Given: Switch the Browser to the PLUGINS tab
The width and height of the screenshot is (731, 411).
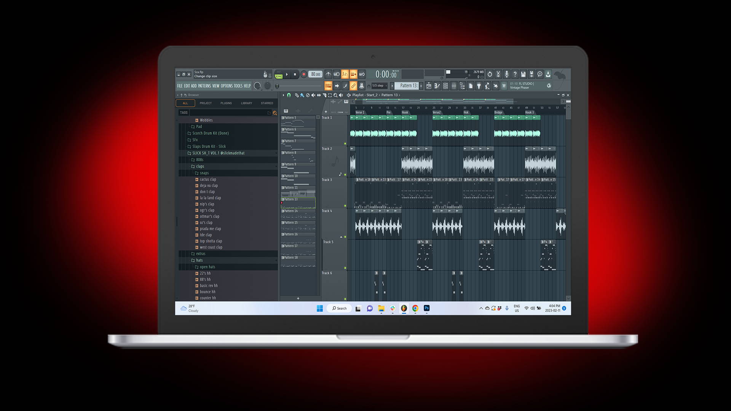Looking at the screenshot, I should click(226, 103).
